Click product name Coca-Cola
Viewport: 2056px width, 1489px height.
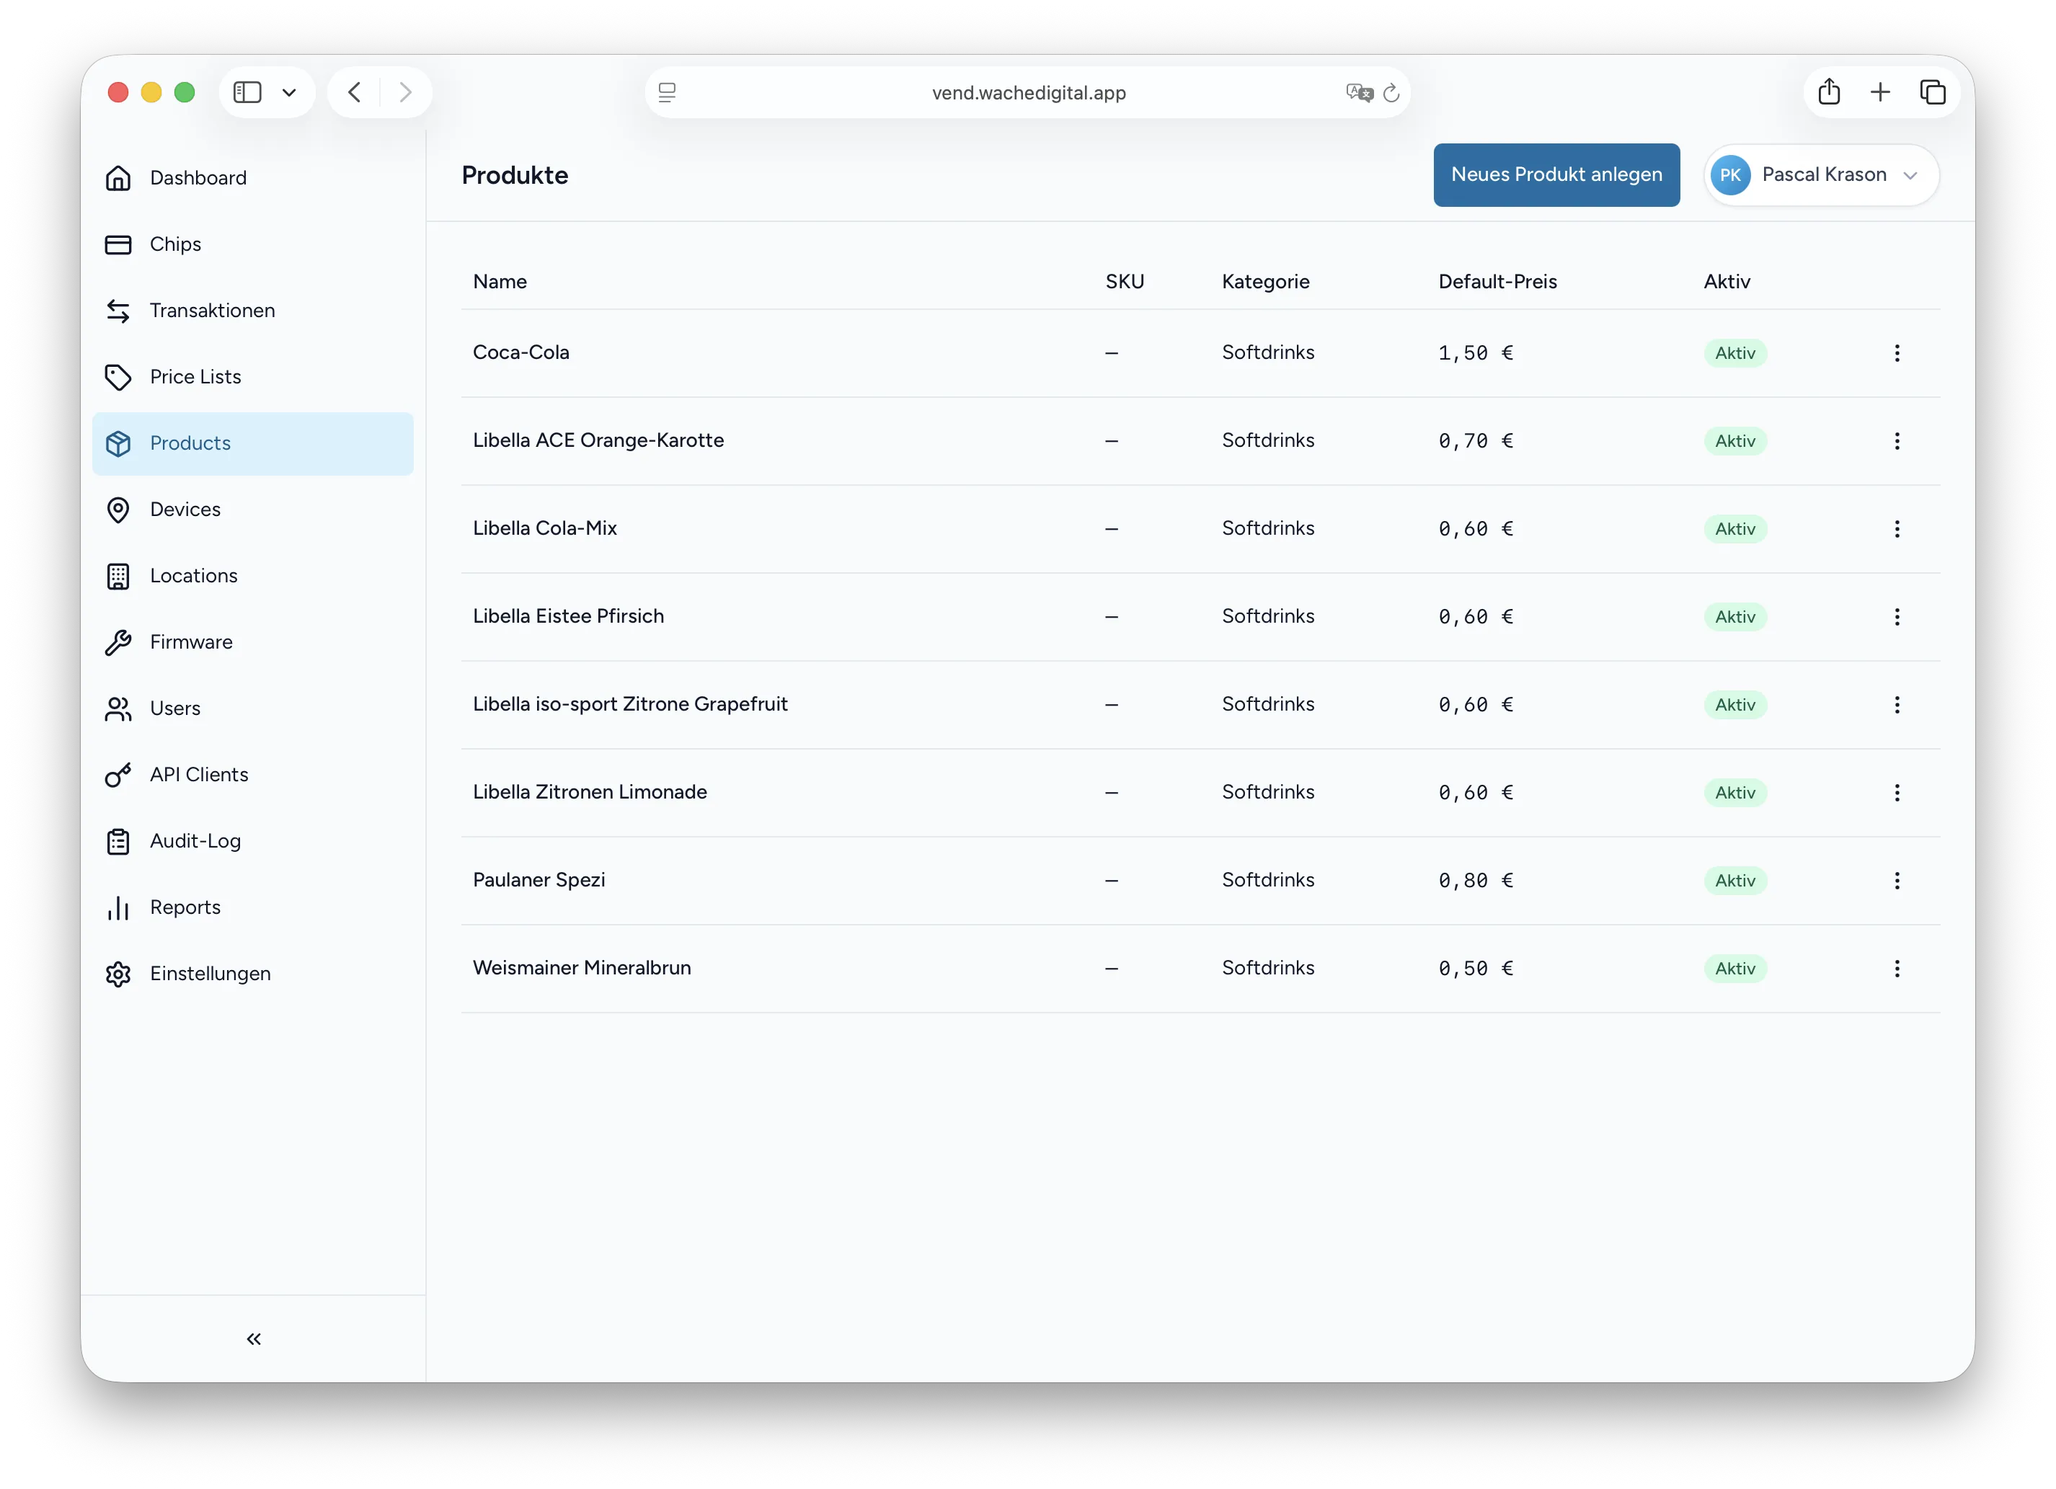pos(520,352)
